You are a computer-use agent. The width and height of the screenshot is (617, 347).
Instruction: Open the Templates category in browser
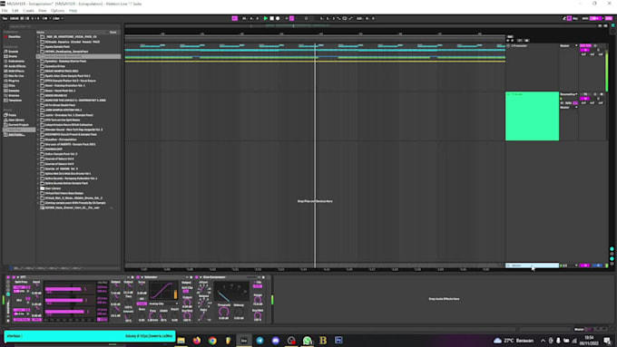pos(15,101)
